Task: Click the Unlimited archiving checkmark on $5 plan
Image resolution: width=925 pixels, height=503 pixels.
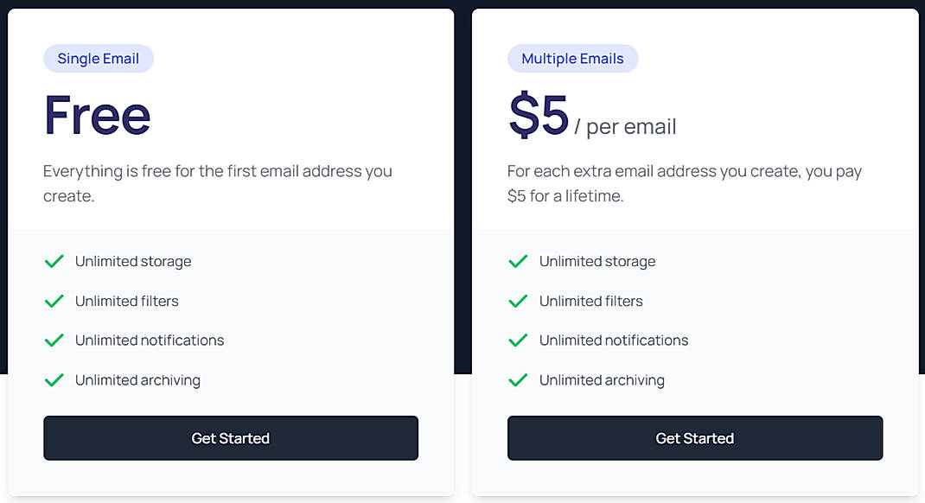Action: point(518,380)
